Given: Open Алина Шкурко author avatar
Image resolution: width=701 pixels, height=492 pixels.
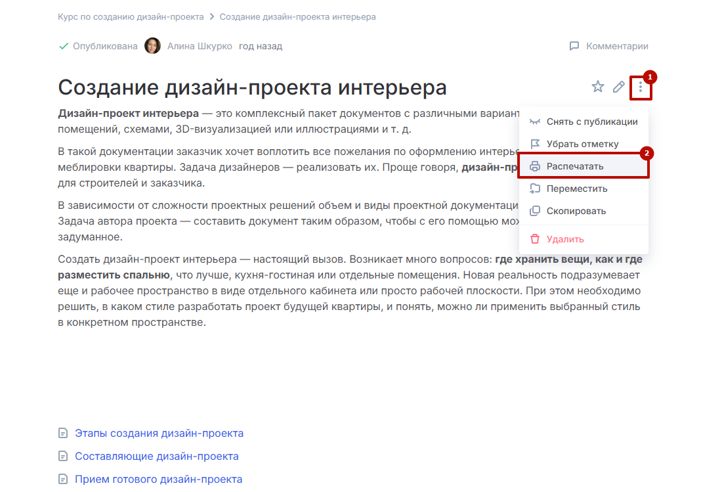Looking at the screenshot, I should (x=152, y=45).
